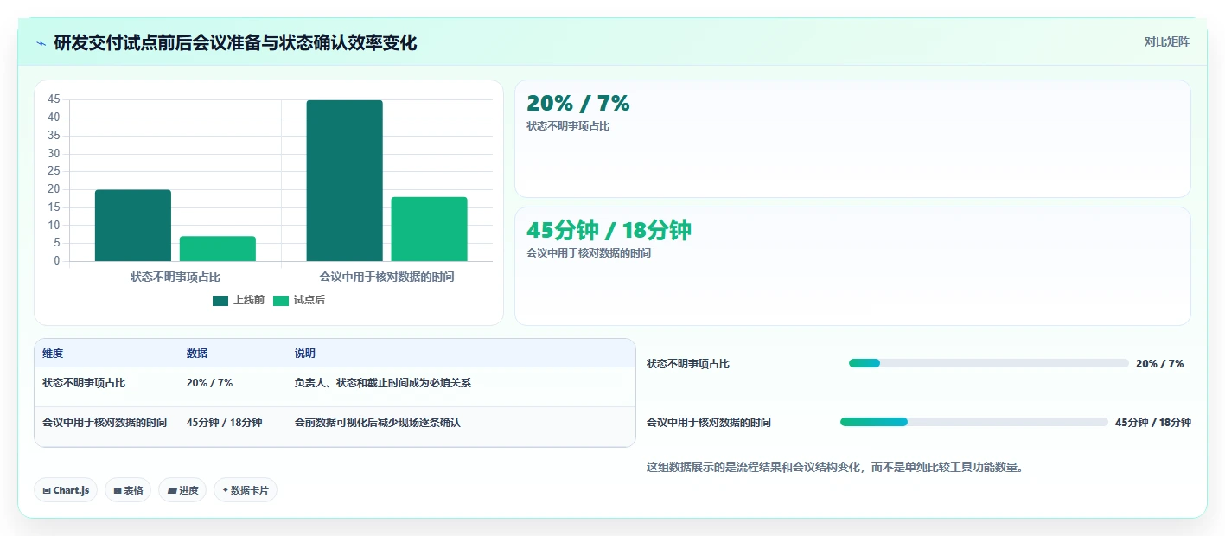Viewport: 1225px width, 536px height.
Task: Click the lightning icon beside the title
Action: 41,43
